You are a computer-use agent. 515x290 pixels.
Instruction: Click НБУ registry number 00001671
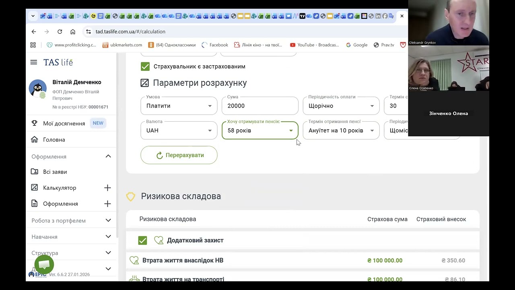click(x=98, y=107)
